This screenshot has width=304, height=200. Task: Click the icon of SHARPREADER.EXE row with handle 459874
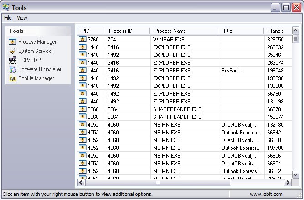[83, 117]
